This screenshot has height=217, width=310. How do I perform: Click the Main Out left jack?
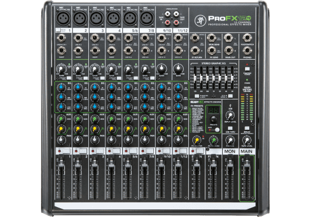(x=228, y=38)
